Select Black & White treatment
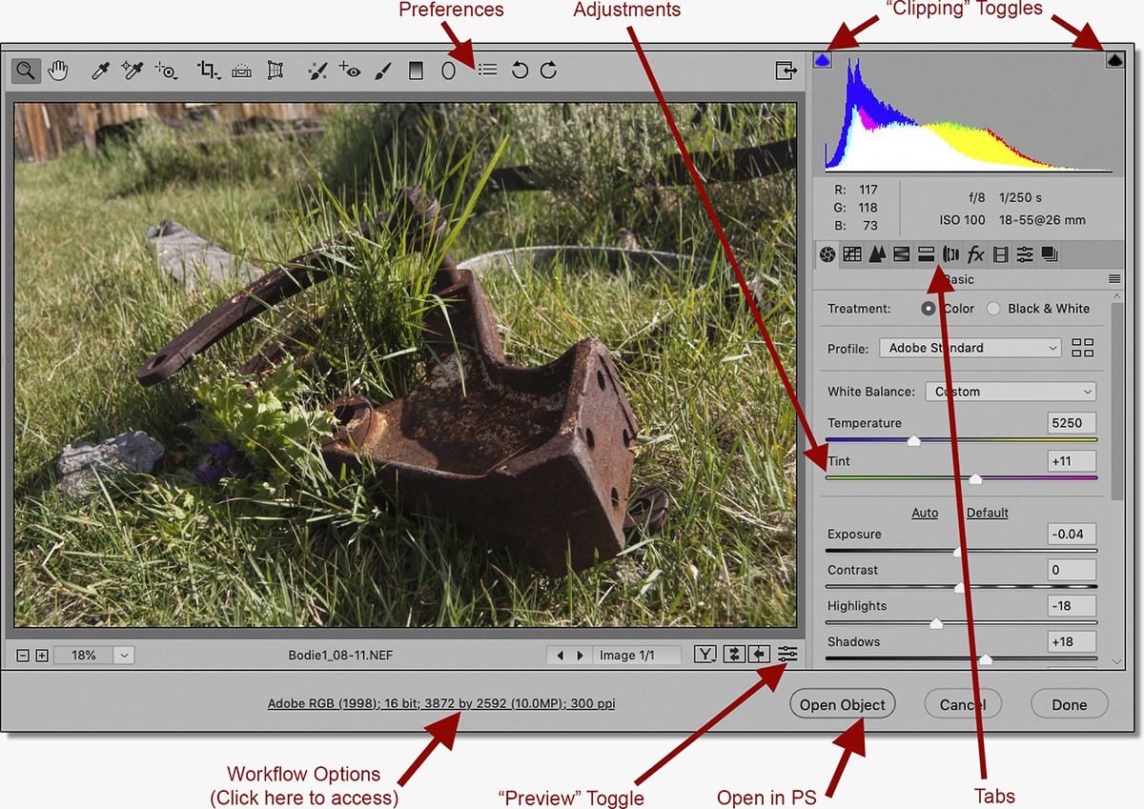This screenshot has height=809, width=1144. pyautogui.click(x=994, y=309)
